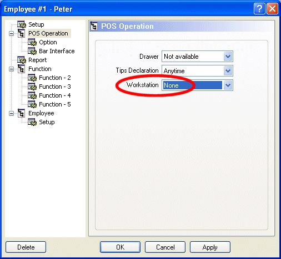Collapse the Employee tree node
The image size is (281, 259).
12,113
